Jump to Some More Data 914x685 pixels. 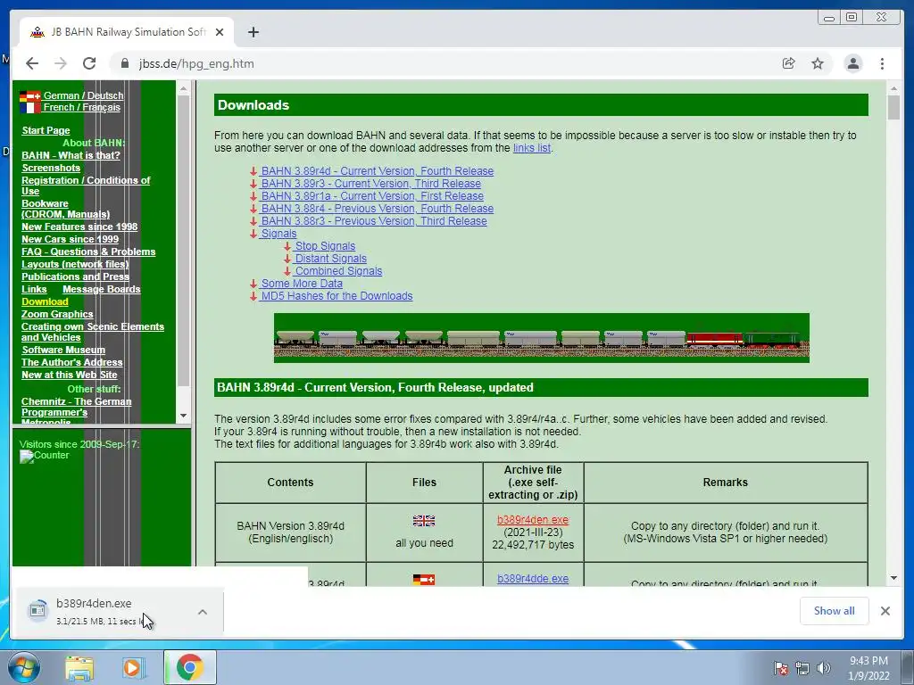pos(302,284)
